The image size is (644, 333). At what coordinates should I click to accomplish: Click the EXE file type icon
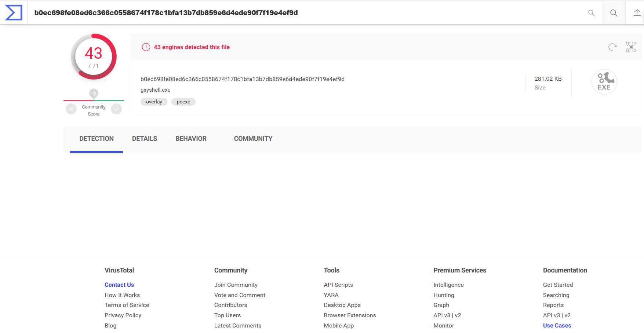pyautogui.click(x=604, y=82)
